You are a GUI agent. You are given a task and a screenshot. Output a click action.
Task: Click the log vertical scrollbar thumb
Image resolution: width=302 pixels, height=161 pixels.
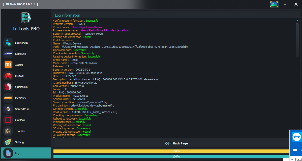click(x=297, y=40)
